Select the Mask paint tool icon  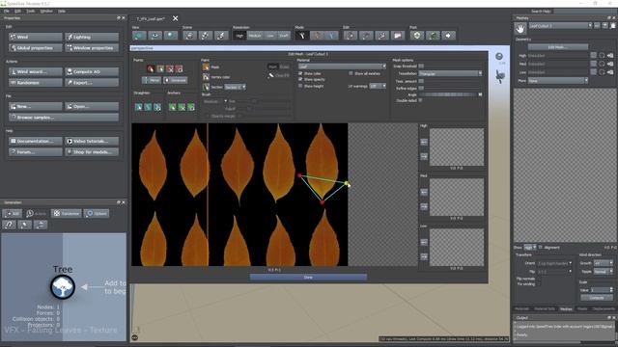[x=206, y=67]
